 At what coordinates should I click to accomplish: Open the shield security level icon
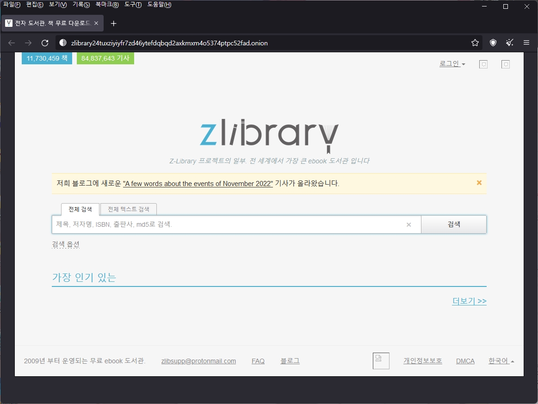click(x=493, y=43)
